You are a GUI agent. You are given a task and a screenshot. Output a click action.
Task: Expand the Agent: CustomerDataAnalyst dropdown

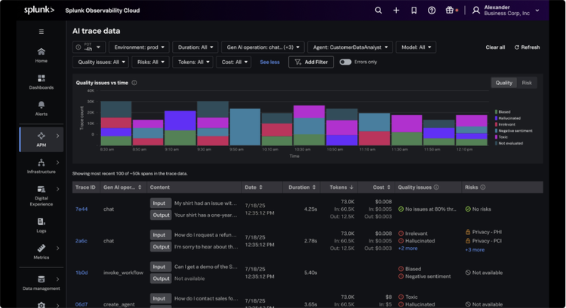click(350, 47)
